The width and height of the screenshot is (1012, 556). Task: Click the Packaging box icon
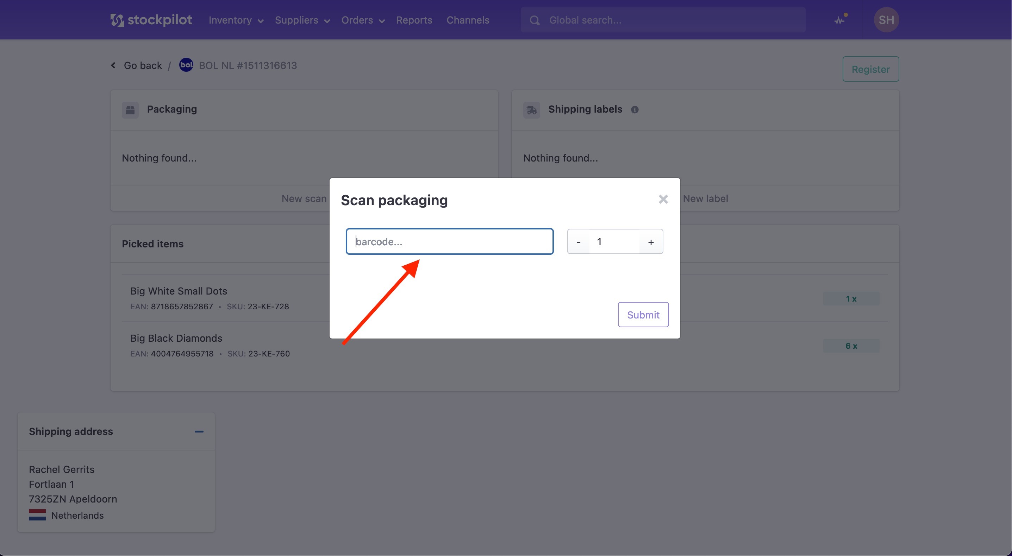130,110
